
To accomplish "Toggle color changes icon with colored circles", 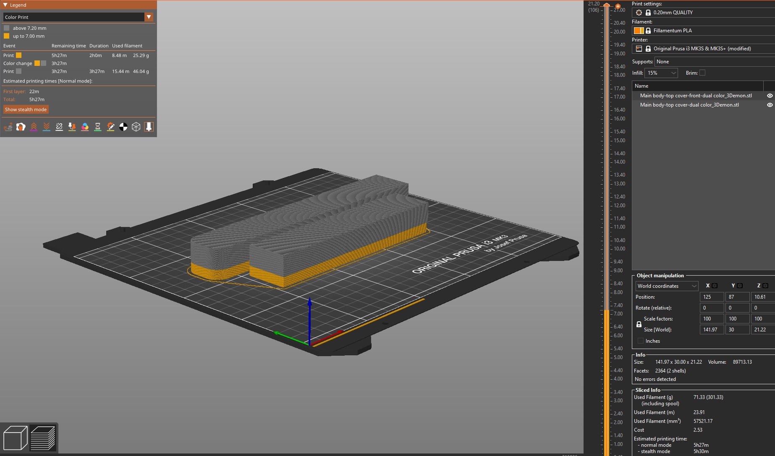I will click(x=85, y=127).
